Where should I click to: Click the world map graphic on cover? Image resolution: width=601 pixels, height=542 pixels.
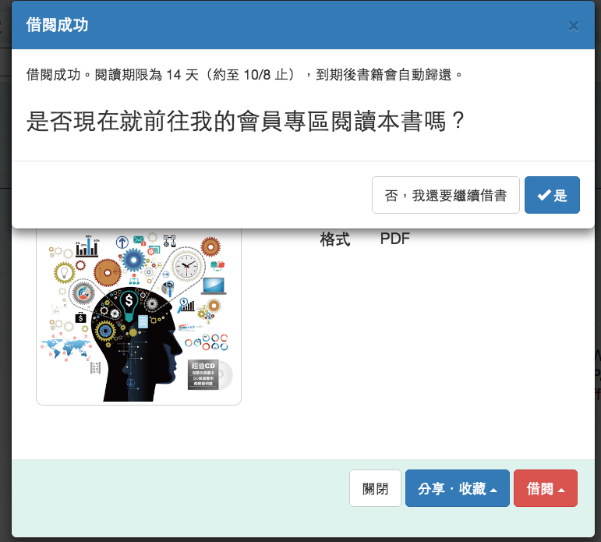pos(65,348)
